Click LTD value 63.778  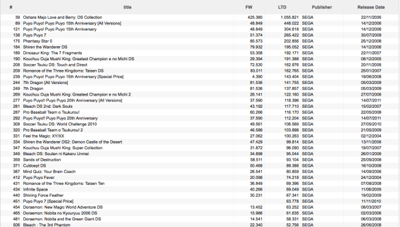point(292,201)
